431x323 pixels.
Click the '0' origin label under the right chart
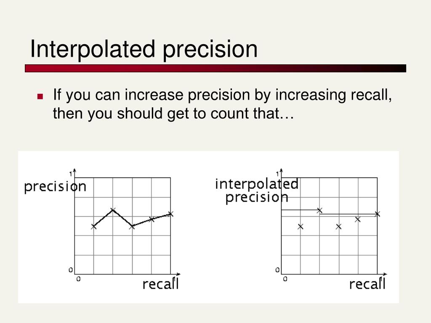285,279
